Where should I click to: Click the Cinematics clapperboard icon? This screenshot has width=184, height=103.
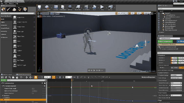[x=86, y=8]
